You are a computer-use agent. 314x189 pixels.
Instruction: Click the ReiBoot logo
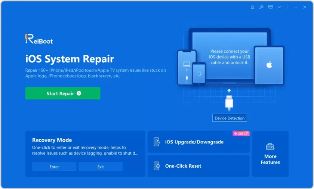[39, 39]
